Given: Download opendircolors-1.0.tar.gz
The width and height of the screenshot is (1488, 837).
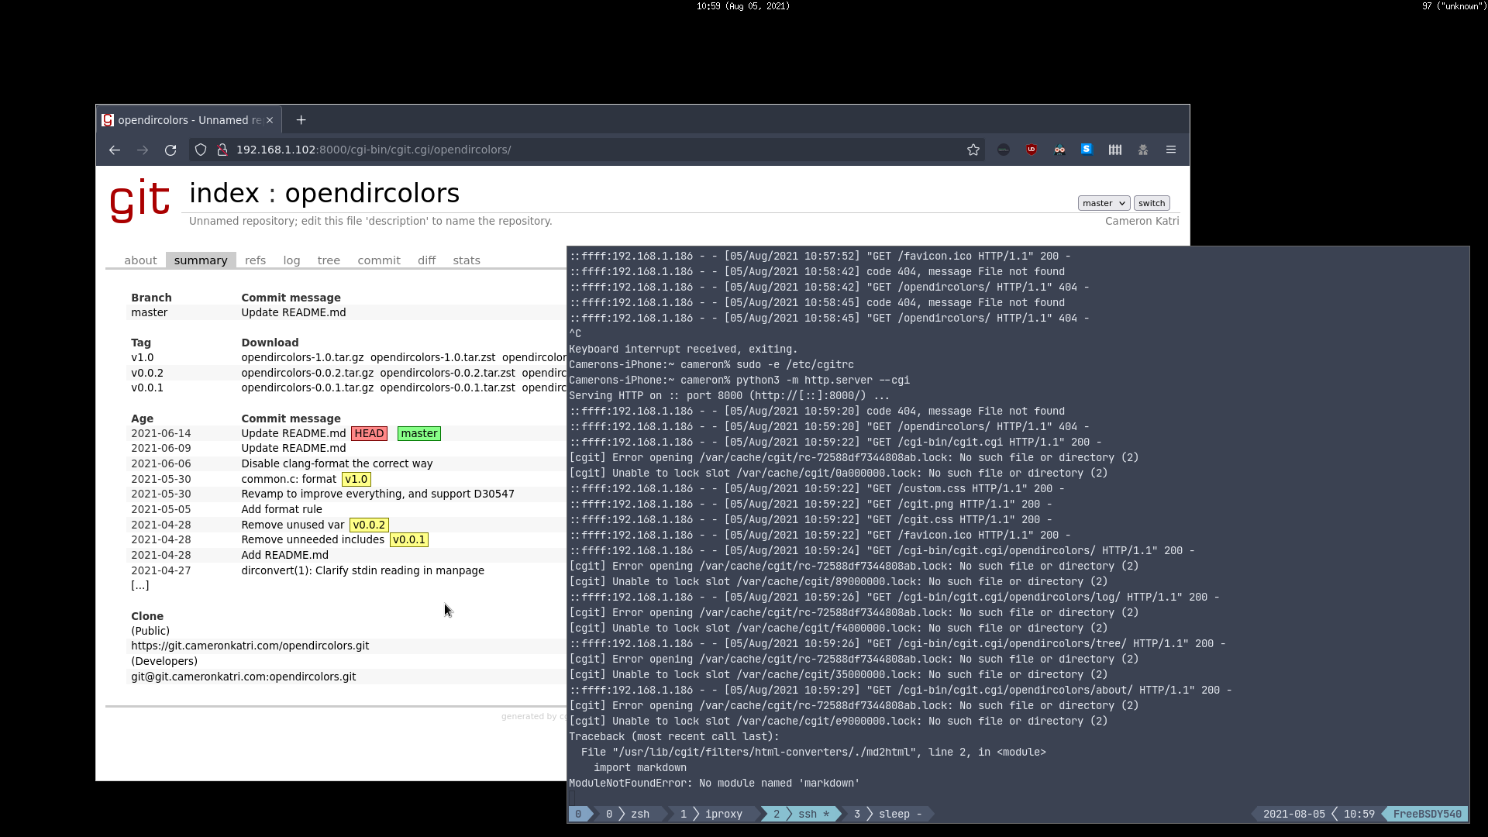Looking at the screenshot, I should coord(302,357).
